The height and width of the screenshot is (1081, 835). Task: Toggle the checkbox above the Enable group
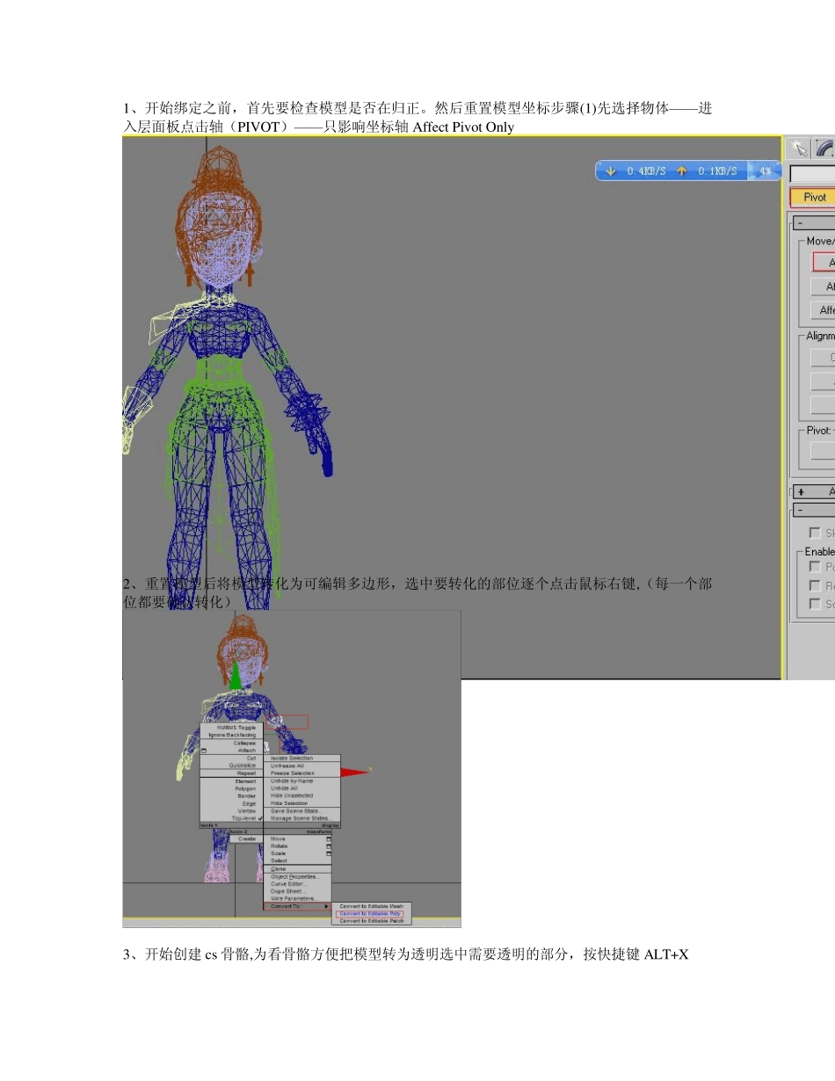pyautogui.click(x=815, y=533)
